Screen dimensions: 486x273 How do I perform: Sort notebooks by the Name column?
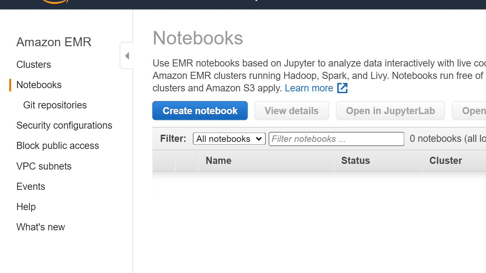click(218, 160)
